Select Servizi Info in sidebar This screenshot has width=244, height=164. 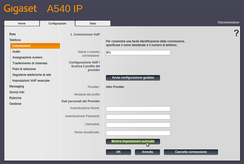pos(17,92)
